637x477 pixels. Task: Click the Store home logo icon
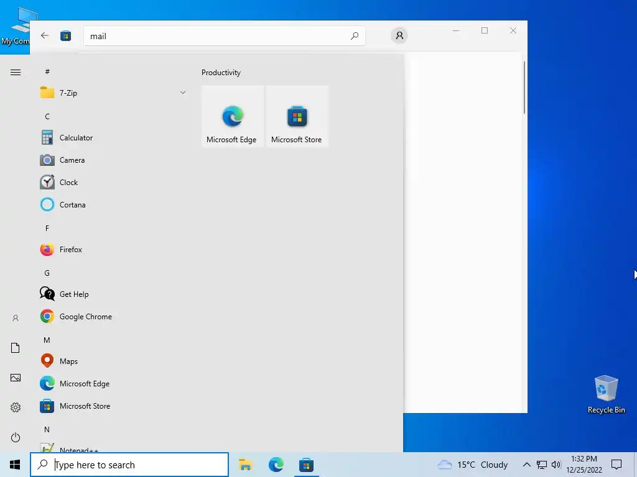(66, 35)
